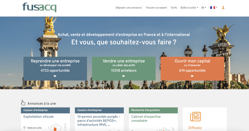Screen dimensions: 249x131
Task: Click the location pin beside Indre et Loire
Action: click(x=25, y=128)
